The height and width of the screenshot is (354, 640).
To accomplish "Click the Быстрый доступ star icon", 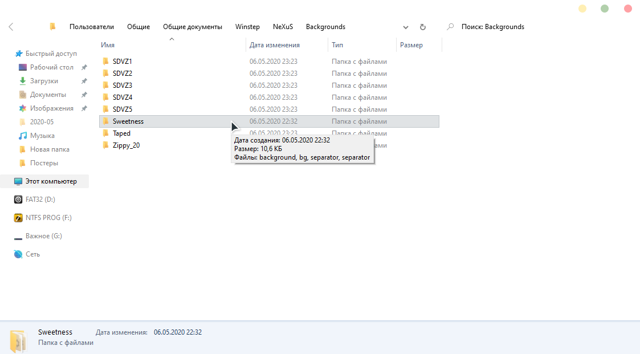I will [x=19, y=54].
